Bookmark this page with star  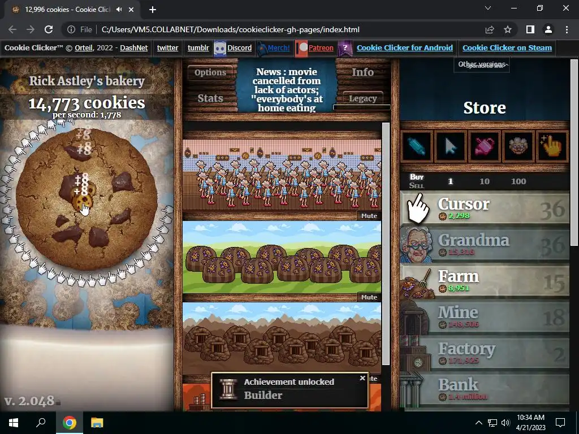(x=508, y=29)
